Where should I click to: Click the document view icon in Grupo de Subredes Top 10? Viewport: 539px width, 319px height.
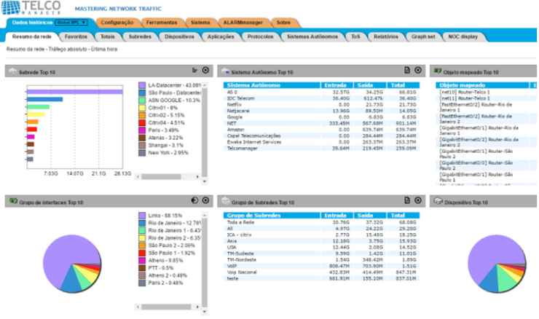[x=407, y=200]
